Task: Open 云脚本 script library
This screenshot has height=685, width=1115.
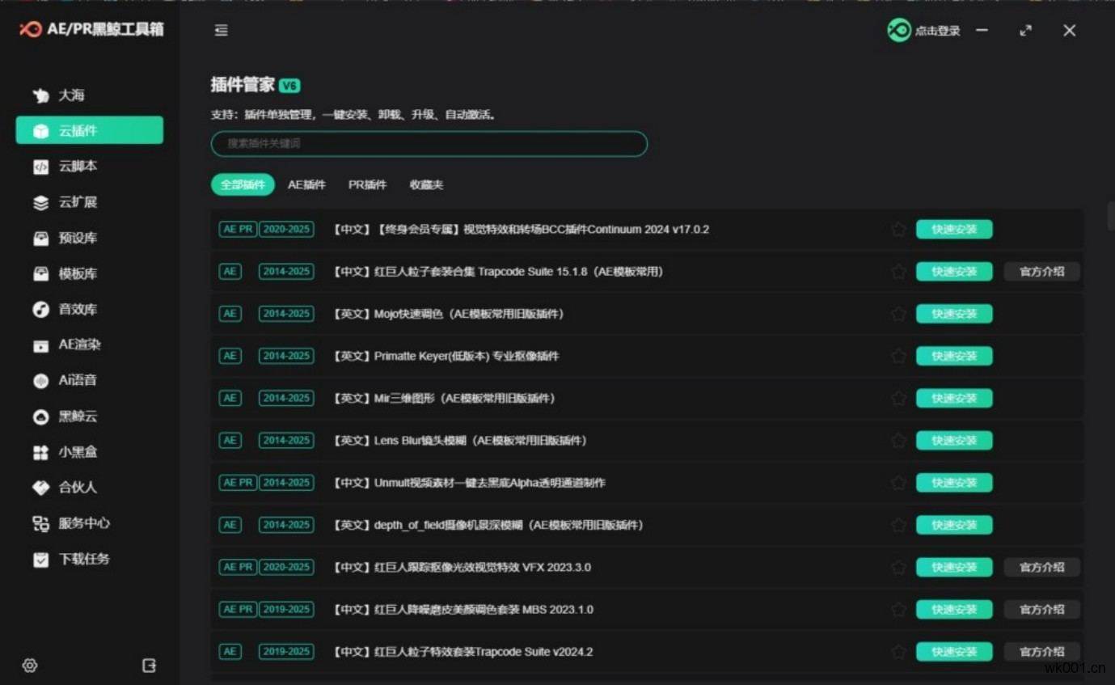Action: 77,167
